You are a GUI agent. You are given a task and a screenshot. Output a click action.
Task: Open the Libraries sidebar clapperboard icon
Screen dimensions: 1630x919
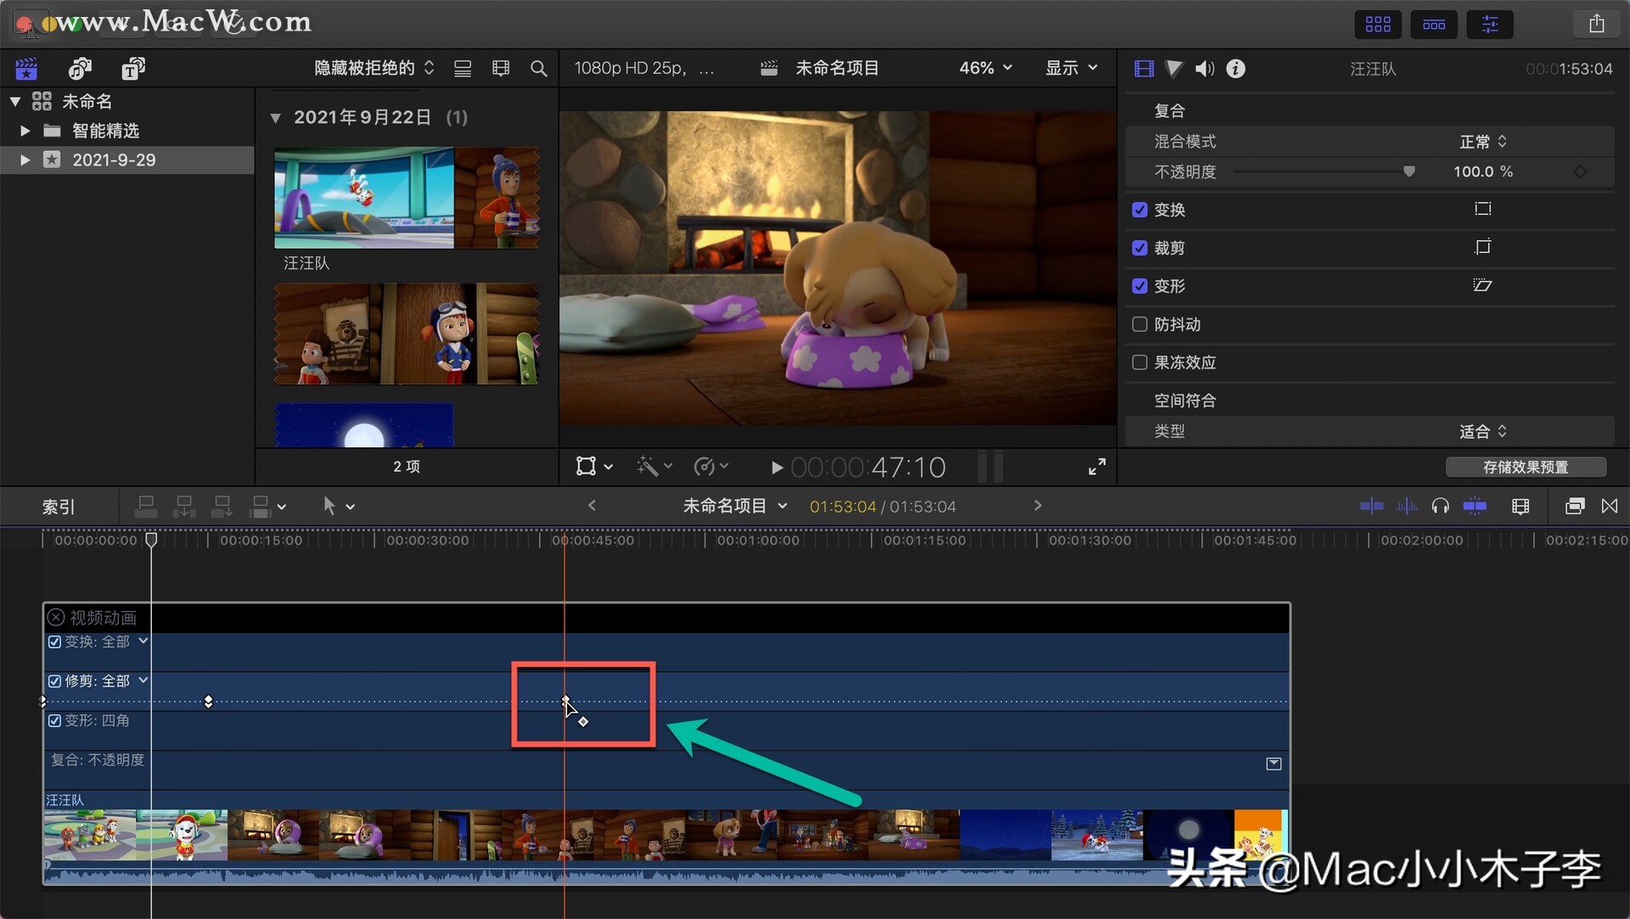[26, 68]
